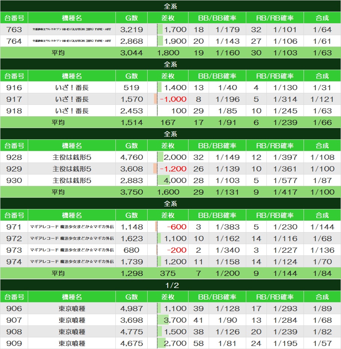Click BB確率 value 1/81
The width and height of the screenshot is (341, 349).
[x=227, y=343]
